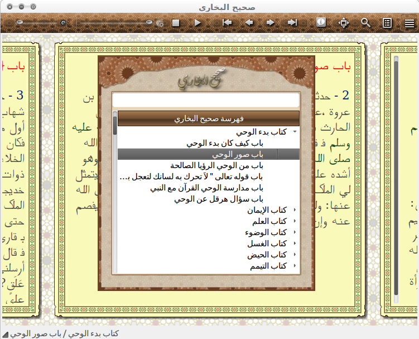Toggle fullscreen view icon

[x=344, y=23]
